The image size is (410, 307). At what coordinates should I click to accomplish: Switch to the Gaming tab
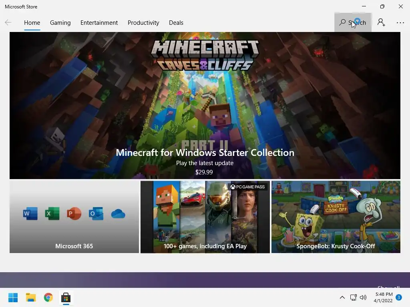pos(60,23)
